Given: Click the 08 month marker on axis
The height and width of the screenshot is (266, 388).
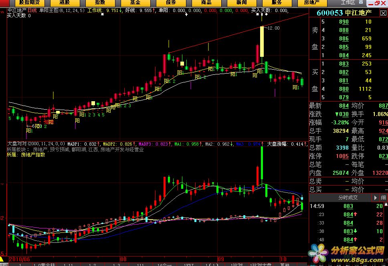Looking at the screenshot, I should pos(123,259).
